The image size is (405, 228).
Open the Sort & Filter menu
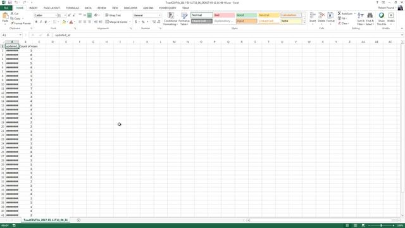(x=361, y=18)
